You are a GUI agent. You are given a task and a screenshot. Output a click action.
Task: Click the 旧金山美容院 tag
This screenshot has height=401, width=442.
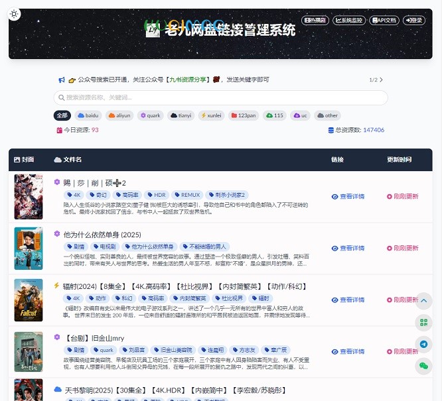[173, 350]
